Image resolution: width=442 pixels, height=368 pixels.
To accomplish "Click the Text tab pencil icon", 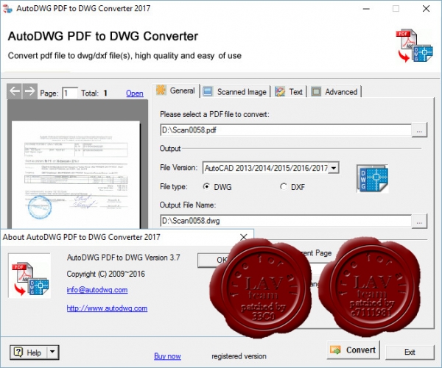I will (x=280, y=92).
